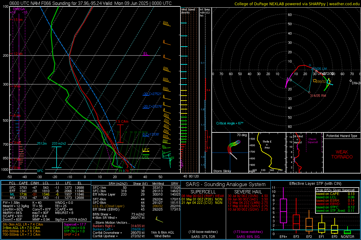Click the 0 C=13838' freezing level label
361x240 pixels.
click(151, 134)
